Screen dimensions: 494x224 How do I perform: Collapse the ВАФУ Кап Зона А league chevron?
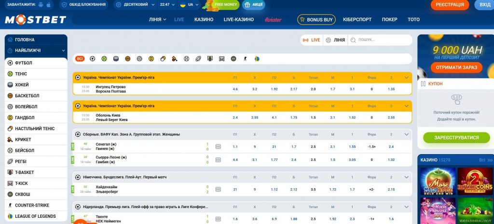click(x=406, y=134)
